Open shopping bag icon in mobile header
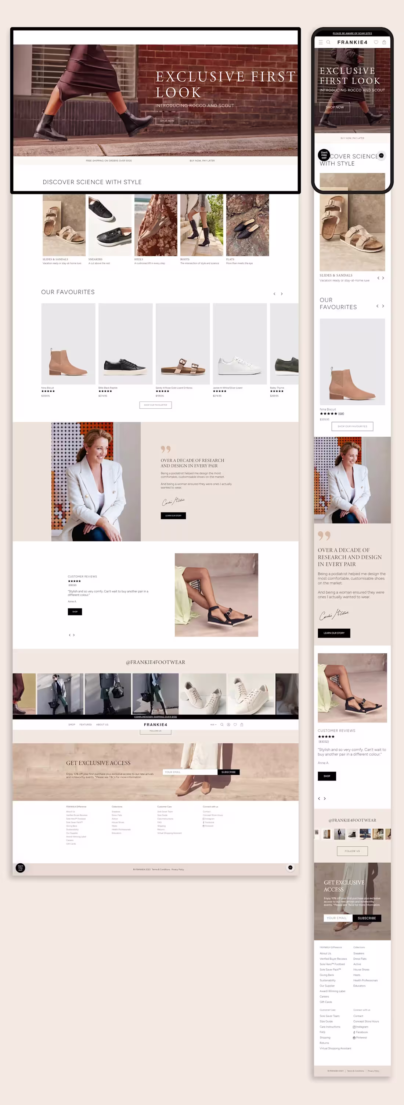 tap(384, 42)
